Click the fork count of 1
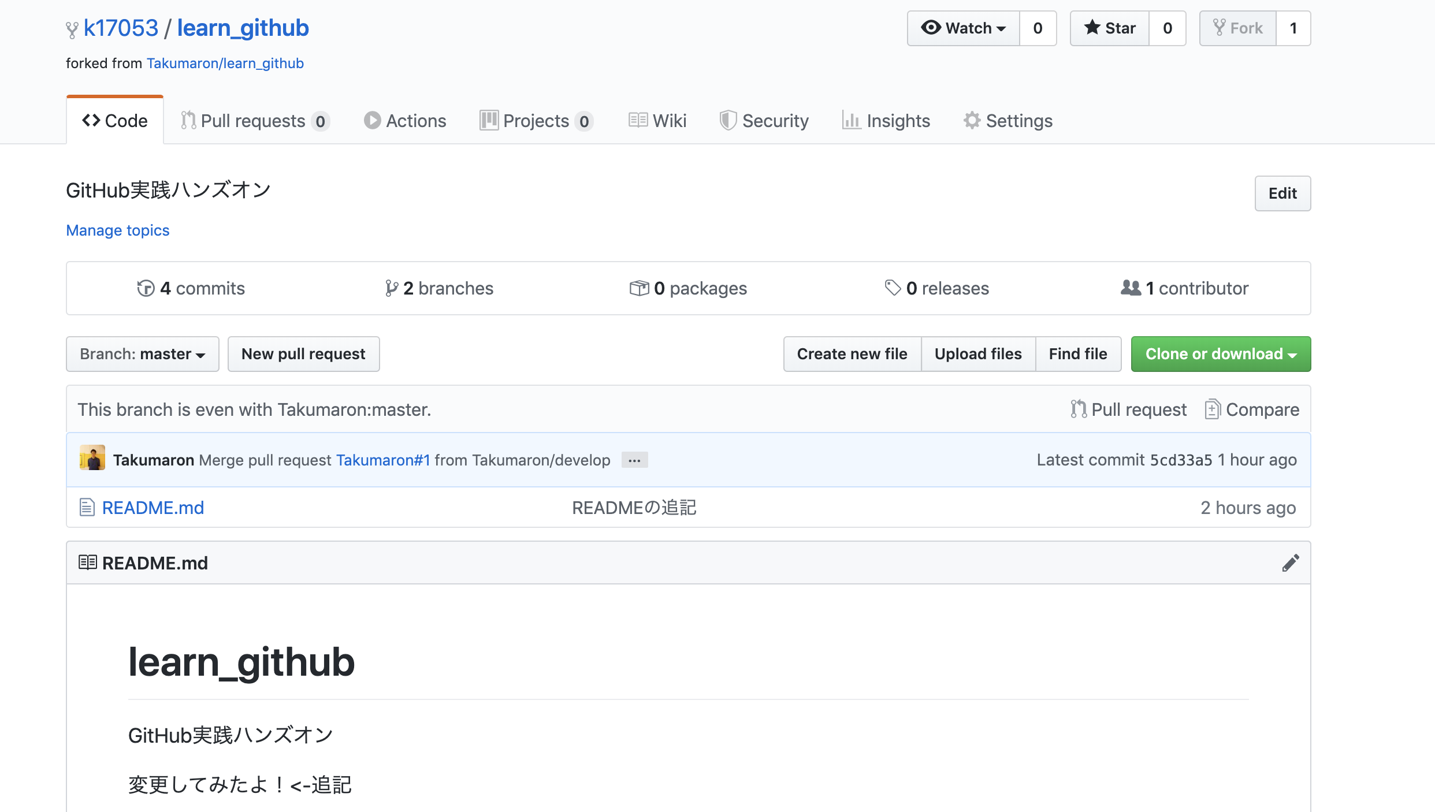 (x=1293, y=28)
